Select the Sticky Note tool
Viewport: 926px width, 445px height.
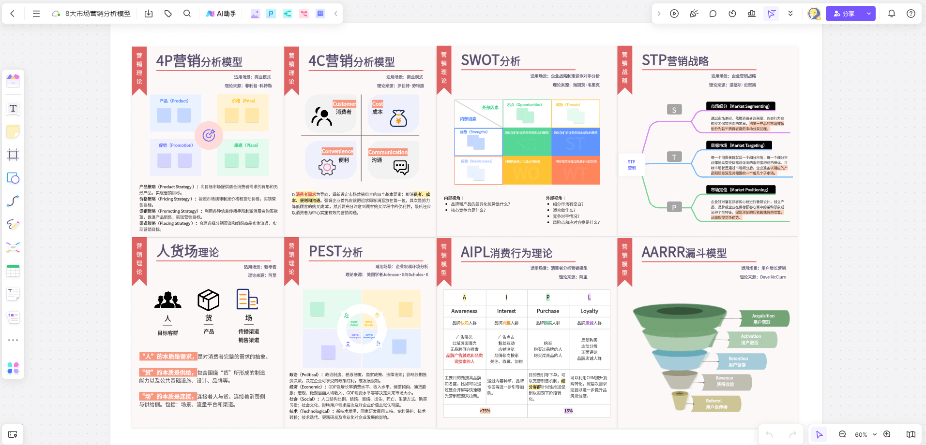pyautogui.click(x=13, y=131)
